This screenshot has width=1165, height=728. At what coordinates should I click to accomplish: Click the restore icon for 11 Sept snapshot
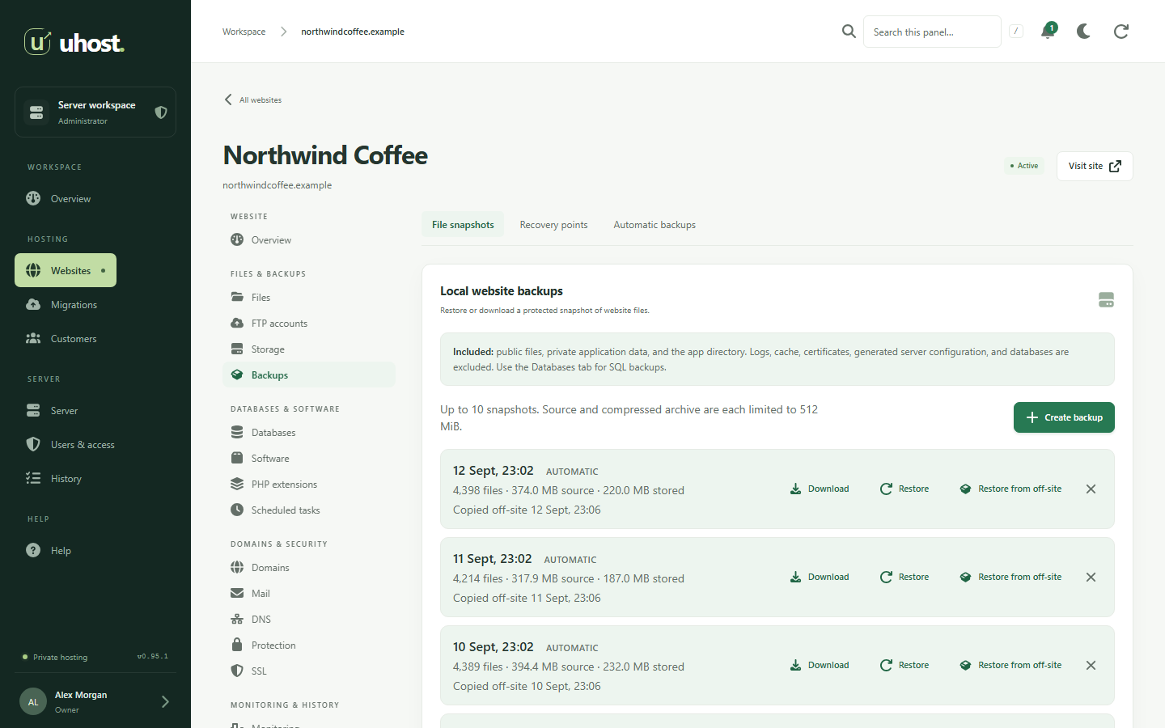coord(886,578)
